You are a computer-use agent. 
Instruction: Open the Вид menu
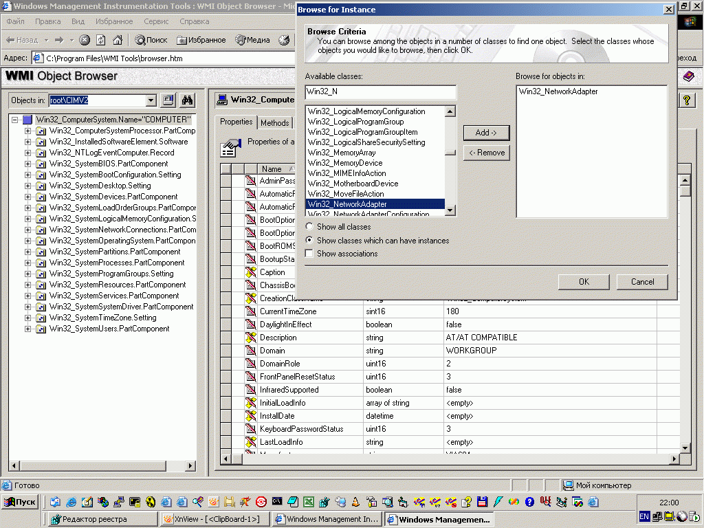(x=78, y=21)
